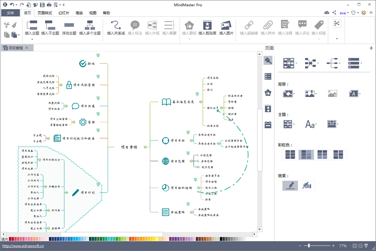Image resolution: width=376 pixels, height=251 pixels.
Task: Open edrawsoft.cn link in status bar
Action: click(23, 246)
